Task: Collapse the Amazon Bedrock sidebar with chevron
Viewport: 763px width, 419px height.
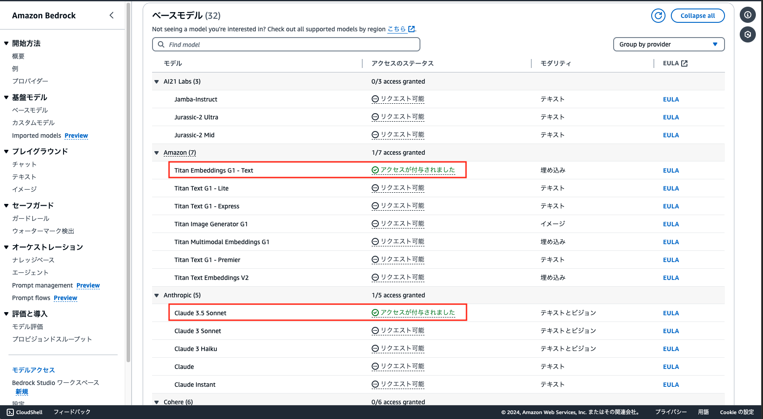Action: coord(111,15)
